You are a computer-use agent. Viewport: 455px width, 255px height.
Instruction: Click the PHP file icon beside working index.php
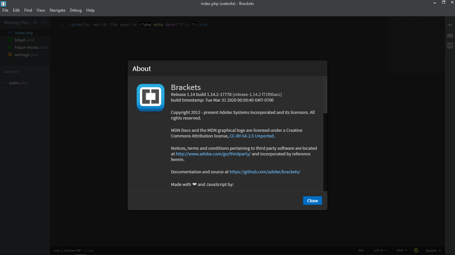(10, 33)
